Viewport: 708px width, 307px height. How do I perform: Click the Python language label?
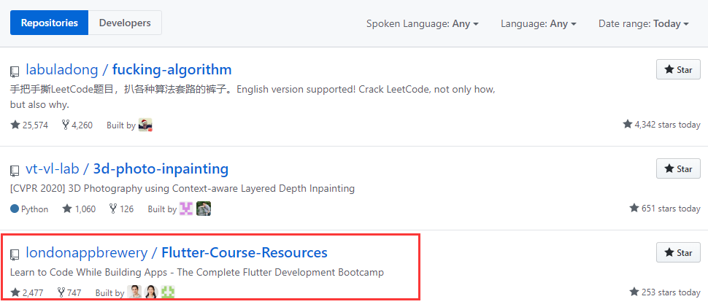tap(35, 209)
